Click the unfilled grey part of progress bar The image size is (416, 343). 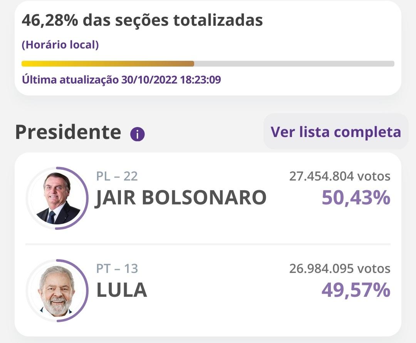(294, 64)
